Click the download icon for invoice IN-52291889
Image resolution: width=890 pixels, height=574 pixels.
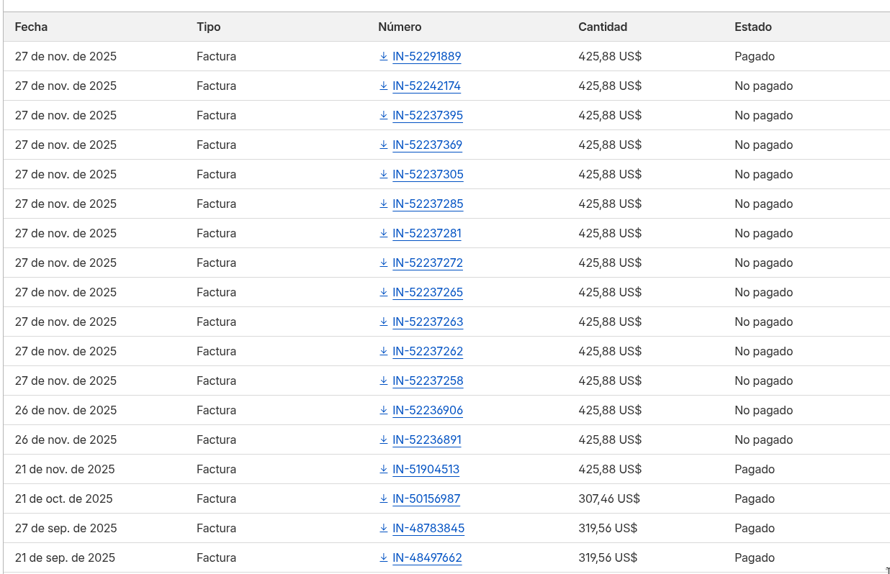382,56
